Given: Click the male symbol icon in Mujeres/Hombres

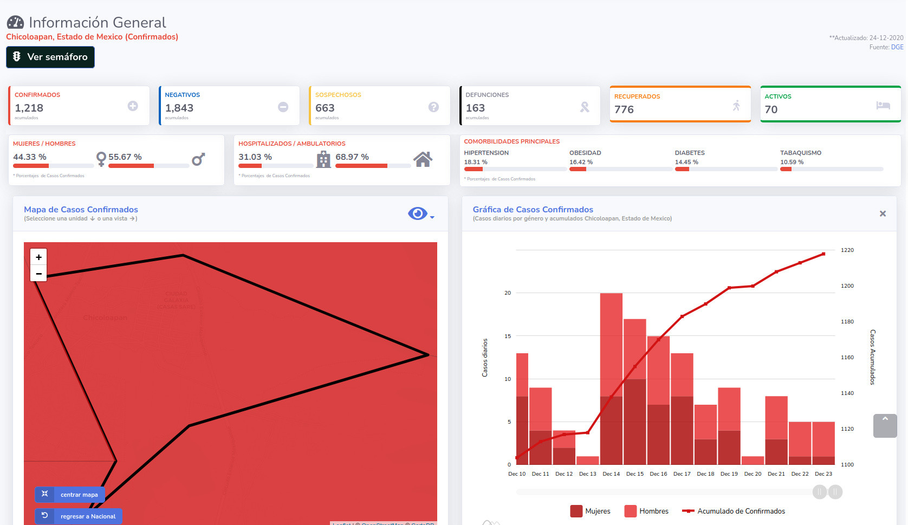Looking at the screenshot, I should (x=198, y=159).
